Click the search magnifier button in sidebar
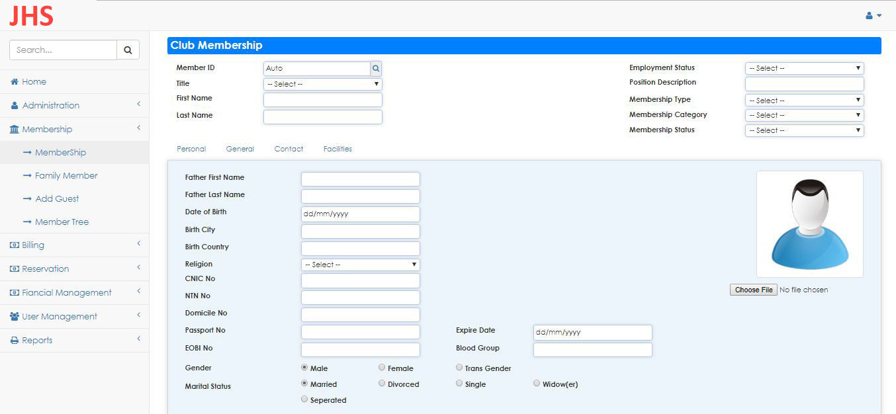This screenshot has width=896, height=414. tap(128, 50)
